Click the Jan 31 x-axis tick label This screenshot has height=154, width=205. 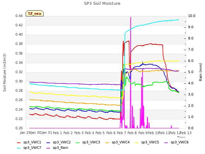pyautogui.click(x=47, y=133)
